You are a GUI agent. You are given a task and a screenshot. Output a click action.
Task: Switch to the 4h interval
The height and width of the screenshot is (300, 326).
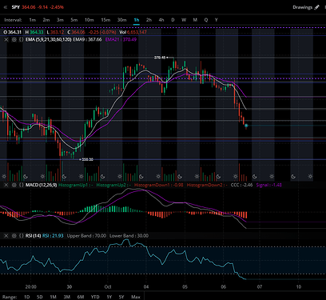coord(161,20)
